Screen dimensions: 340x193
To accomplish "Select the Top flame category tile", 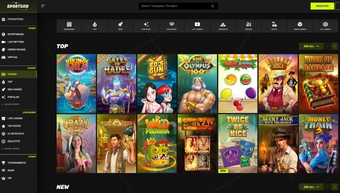I will pos(95,26).
